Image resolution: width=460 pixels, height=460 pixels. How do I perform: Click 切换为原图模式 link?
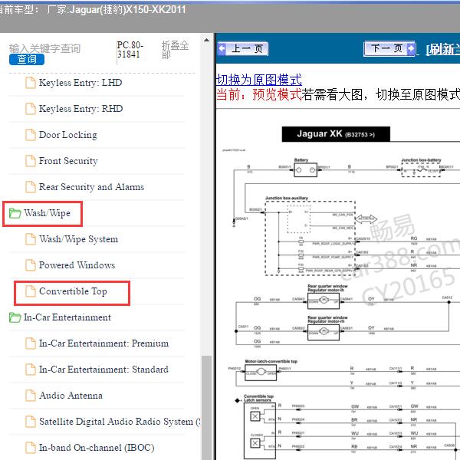tap(259, 80)
